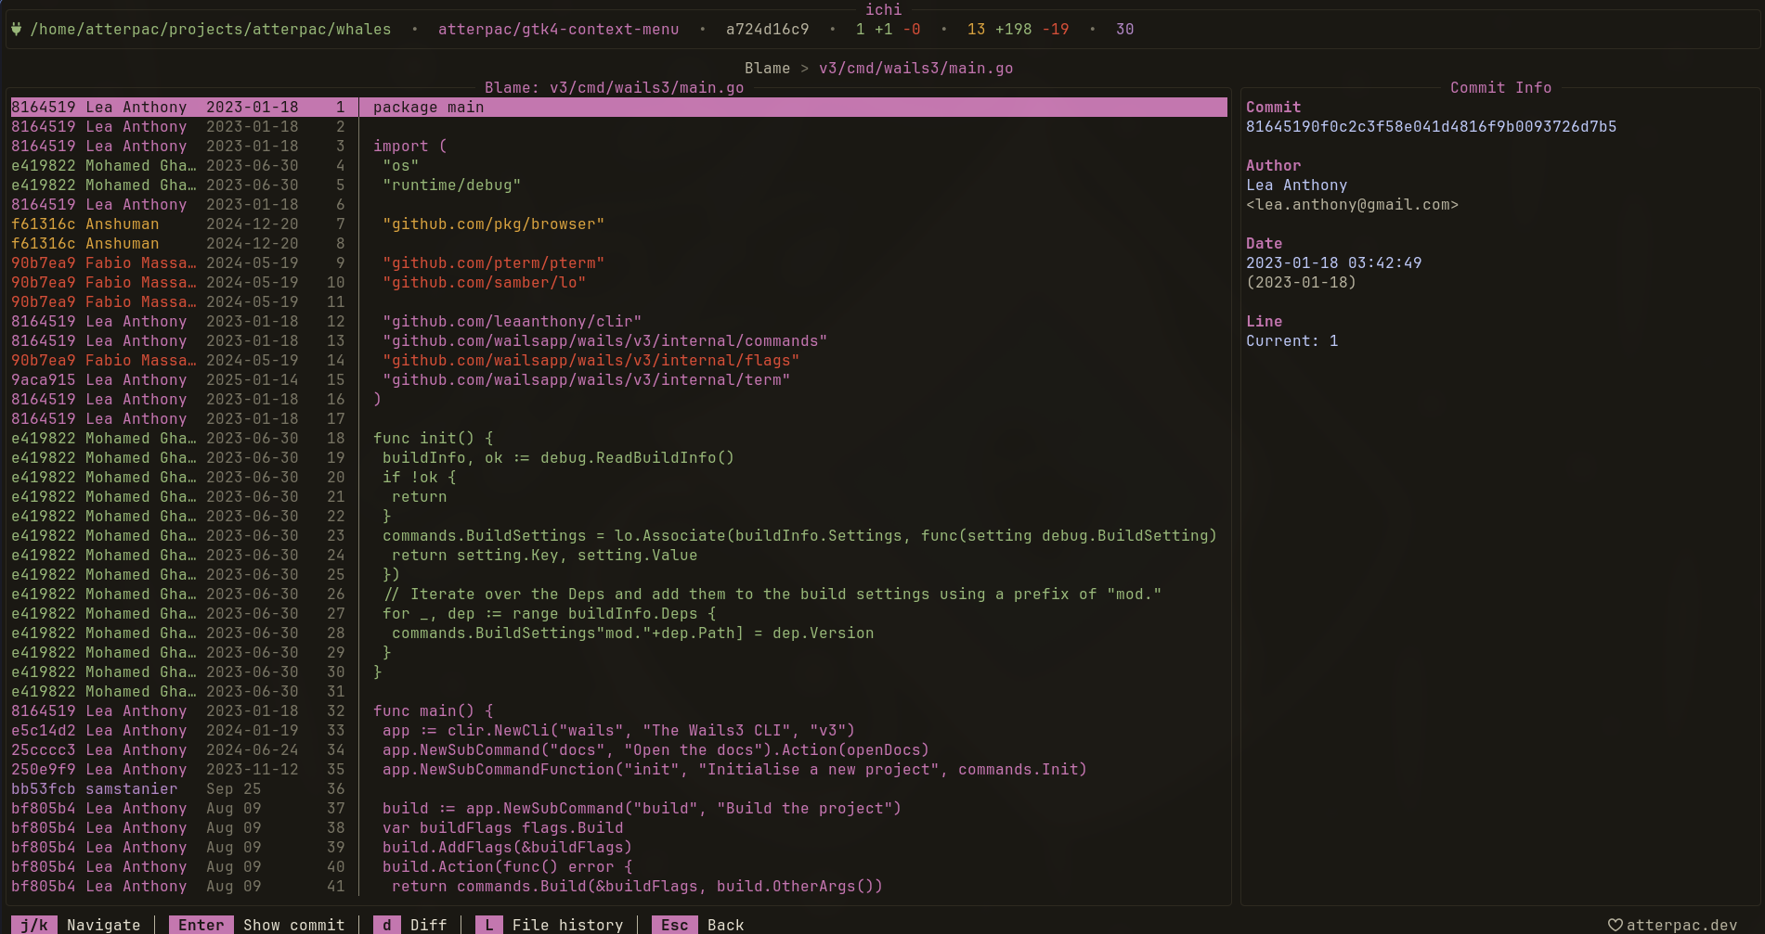This screenshot has height=934, width=1765.
Task: Select line 10 "github.com/samber/lo"
Action: click(x=618, y=282)
